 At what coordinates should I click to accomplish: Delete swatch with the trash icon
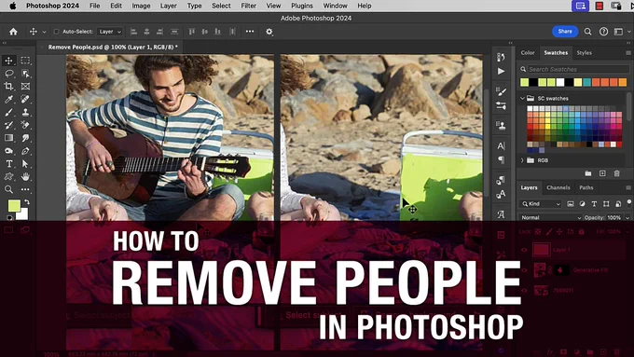pyautogui.click(x=616, y=173)
